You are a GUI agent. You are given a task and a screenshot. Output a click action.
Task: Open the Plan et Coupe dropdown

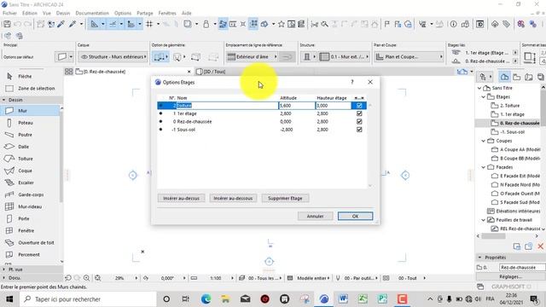[409, 57]
